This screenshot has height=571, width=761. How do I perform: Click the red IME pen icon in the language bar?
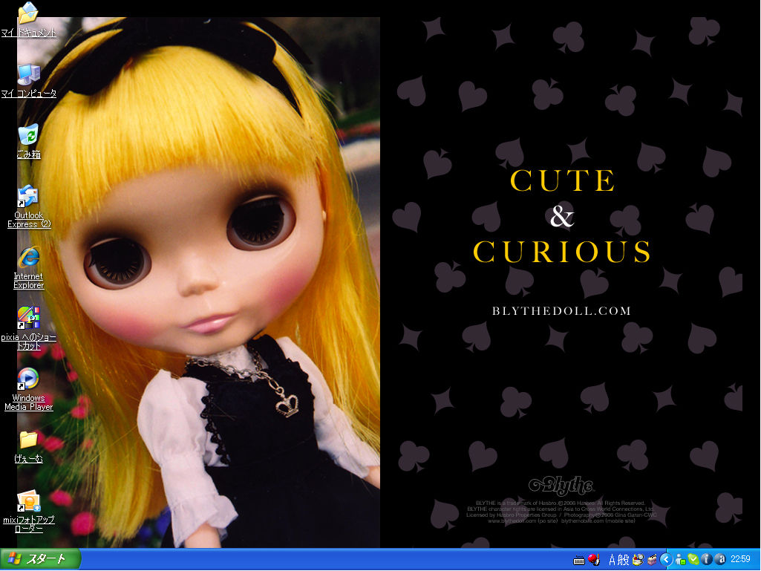(593, 560)
